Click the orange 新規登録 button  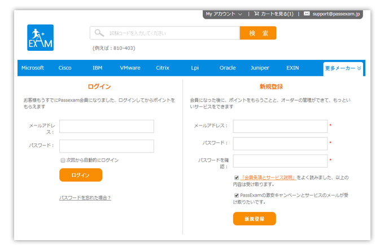click(x=255, y=219)
